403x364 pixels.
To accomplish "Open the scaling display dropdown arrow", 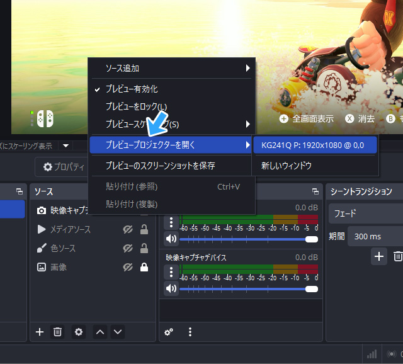I will coord(65,145).
